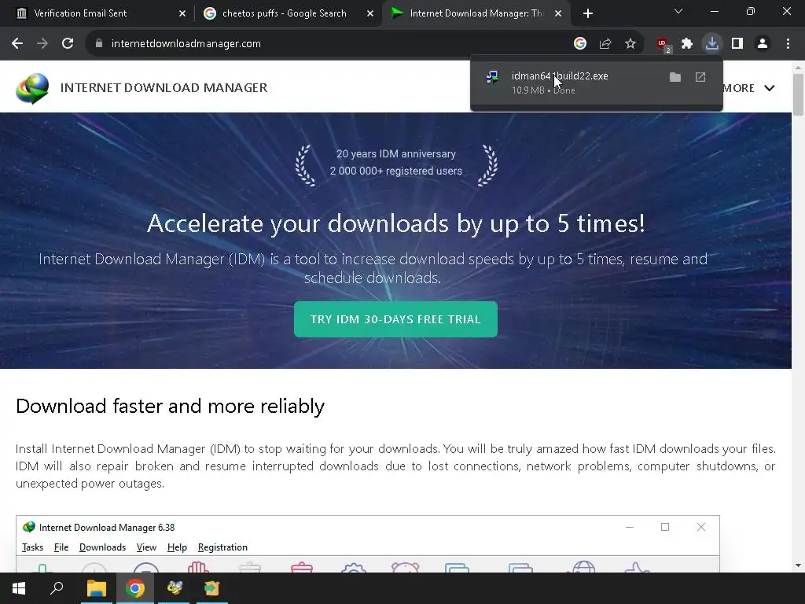The height and width of the screenshot is (604, 805).
Task: Click the IDM 6.38 screenshot thumbnail title
Action: coord(107,528)
